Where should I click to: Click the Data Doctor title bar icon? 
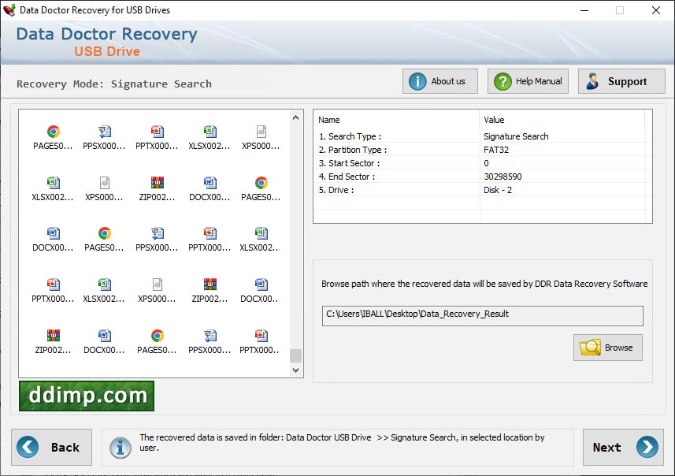9,10
